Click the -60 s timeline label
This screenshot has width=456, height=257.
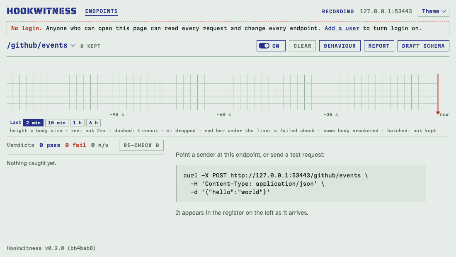coord(223,114)
